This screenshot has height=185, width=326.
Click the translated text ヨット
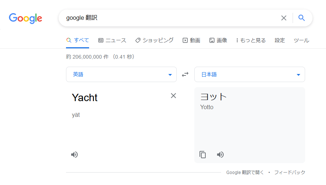(x=213, y=97)
